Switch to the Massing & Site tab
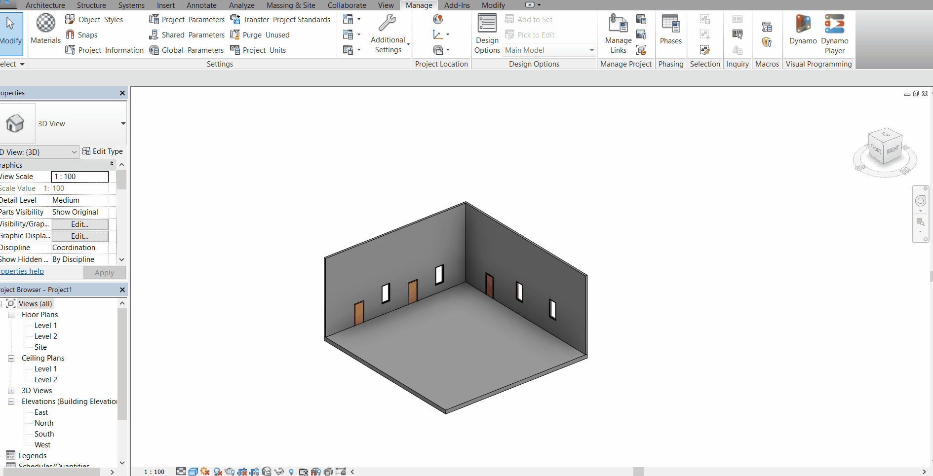Image resolution: width=933 pixels, height=476 pixels. pyautogui.click(x=291, y=5)
